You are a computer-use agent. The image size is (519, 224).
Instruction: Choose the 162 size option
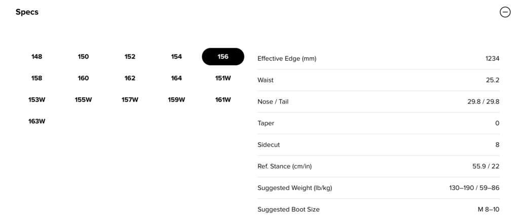(x=130, y=78)
